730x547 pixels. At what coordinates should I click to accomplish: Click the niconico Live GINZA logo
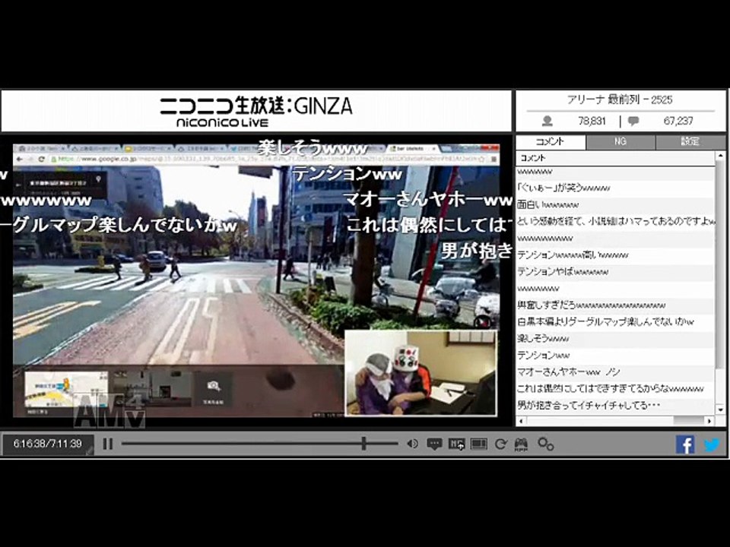click(256, 112)
